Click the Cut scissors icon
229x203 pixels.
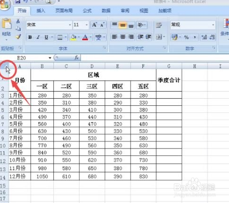coord(18,21)
